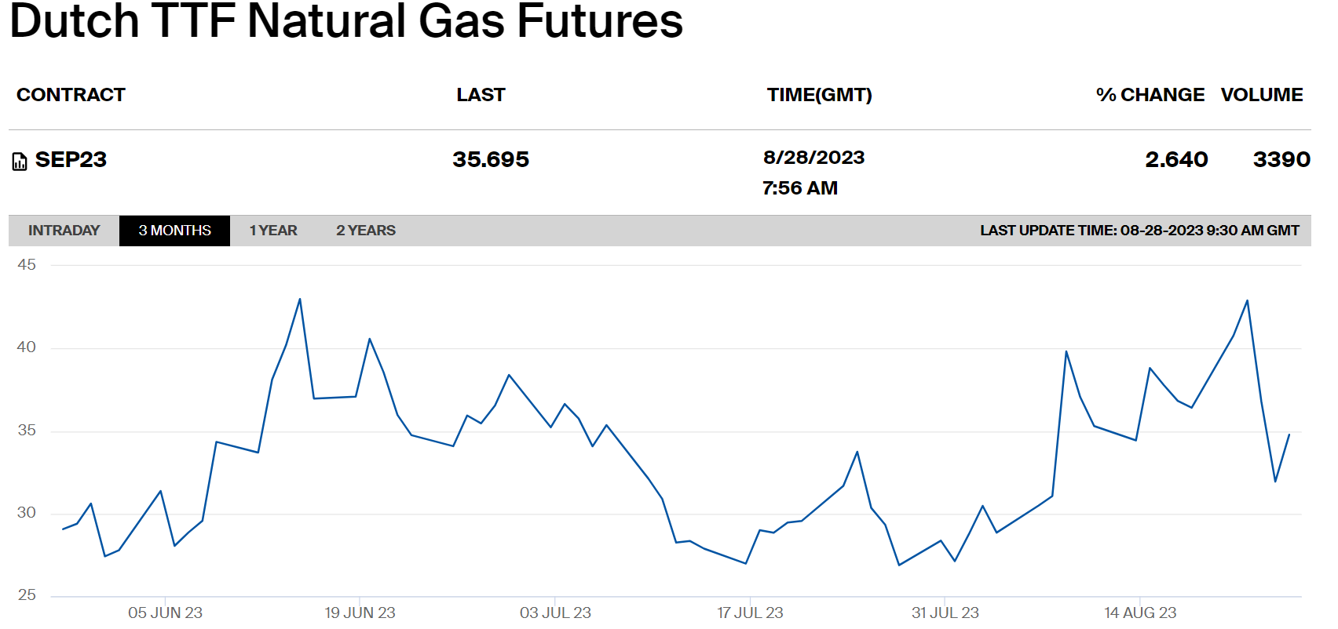
Task: Click the last price value 35.695
Action: click(x=491, y=160)
